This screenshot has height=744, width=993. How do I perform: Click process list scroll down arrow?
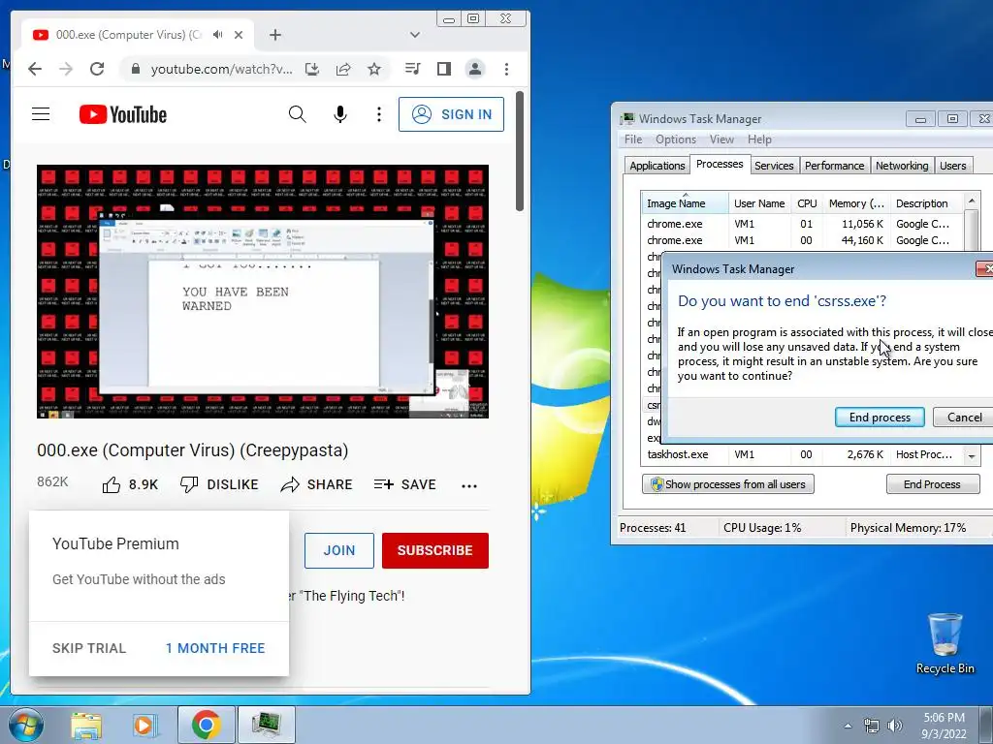(972, 456)
